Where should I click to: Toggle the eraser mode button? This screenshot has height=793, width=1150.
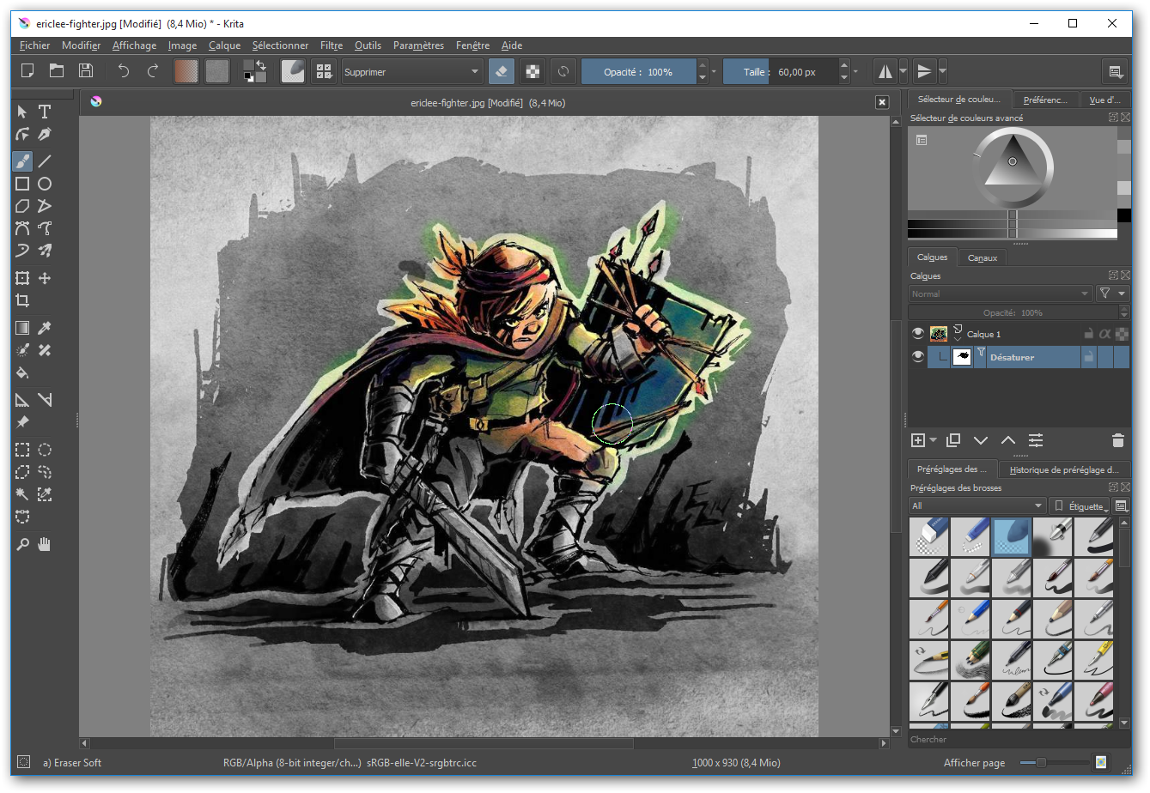click(502, 72)
